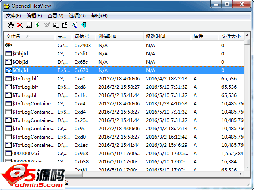Click modified time 2016/4/2 18:22:13 for 0xa0
Image resolution: width=254 pixels, height=190 pixels.
tap(167, 79)
